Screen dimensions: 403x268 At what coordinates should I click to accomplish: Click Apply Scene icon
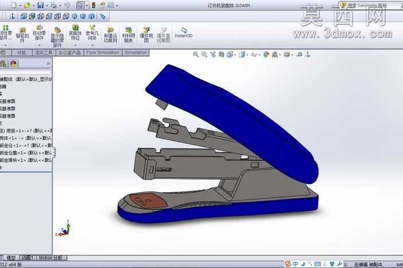275,54
